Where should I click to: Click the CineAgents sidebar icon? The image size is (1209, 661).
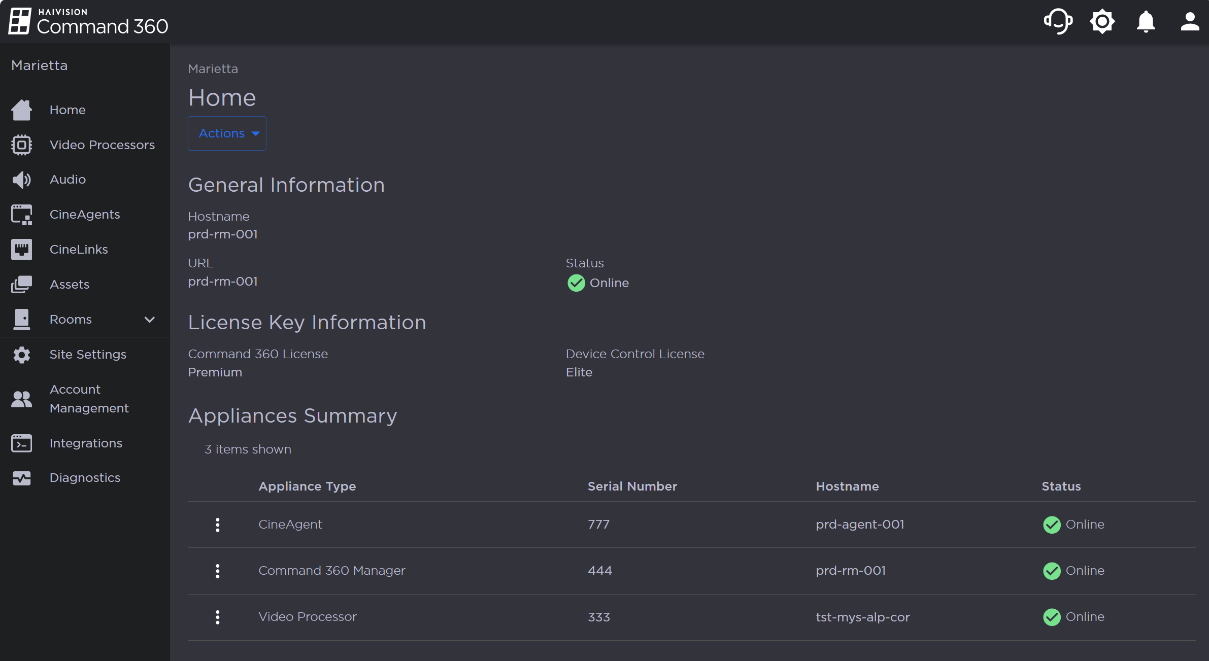click(x=21, y=215)
